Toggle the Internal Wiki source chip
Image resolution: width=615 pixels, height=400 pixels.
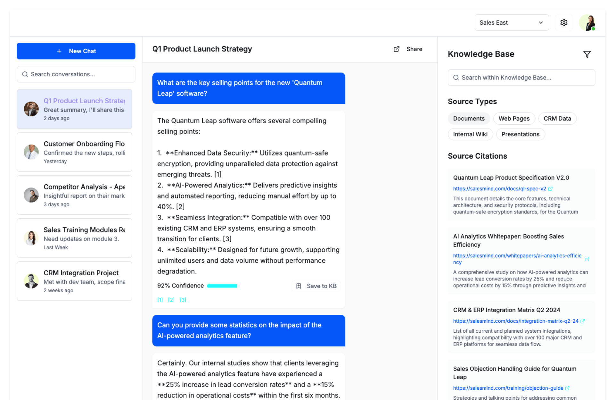click(x=470, y=134)
